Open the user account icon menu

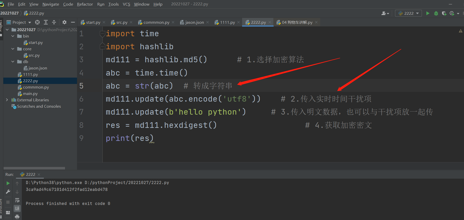point(385,13)
